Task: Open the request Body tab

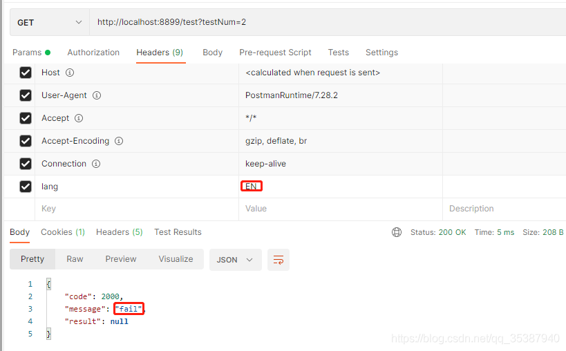Action: pyautogui.click(x=212, y=53)
